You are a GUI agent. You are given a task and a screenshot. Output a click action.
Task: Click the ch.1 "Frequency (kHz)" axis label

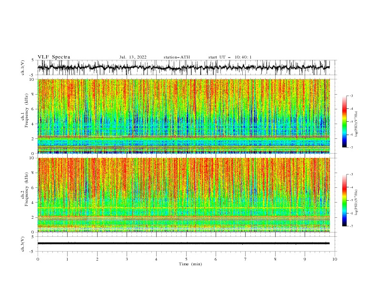[26, 110]
